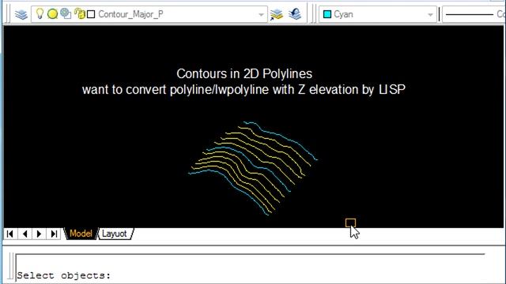506x284 pixels.
Task: Click the Make Object's Layer Current icon
Action: click(x=277, y=14)
